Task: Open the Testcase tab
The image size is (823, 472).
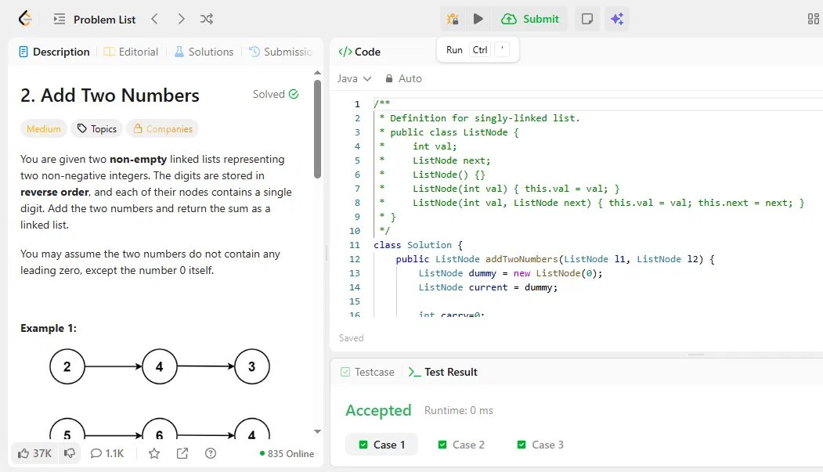Action: (367, 372)
